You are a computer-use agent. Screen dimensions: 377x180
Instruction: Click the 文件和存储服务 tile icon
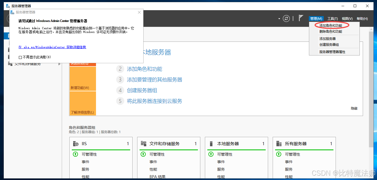click(144, 144)
